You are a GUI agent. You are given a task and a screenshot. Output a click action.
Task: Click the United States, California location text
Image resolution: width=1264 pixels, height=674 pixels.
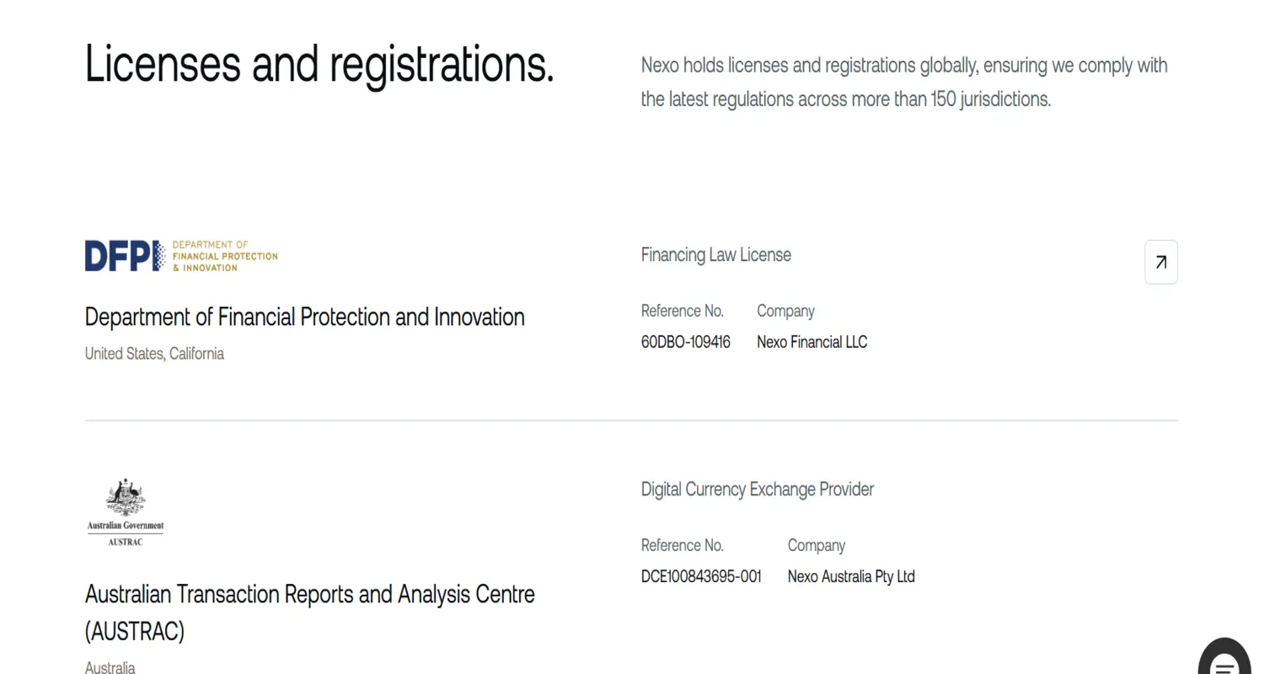[x=154, y=354]
